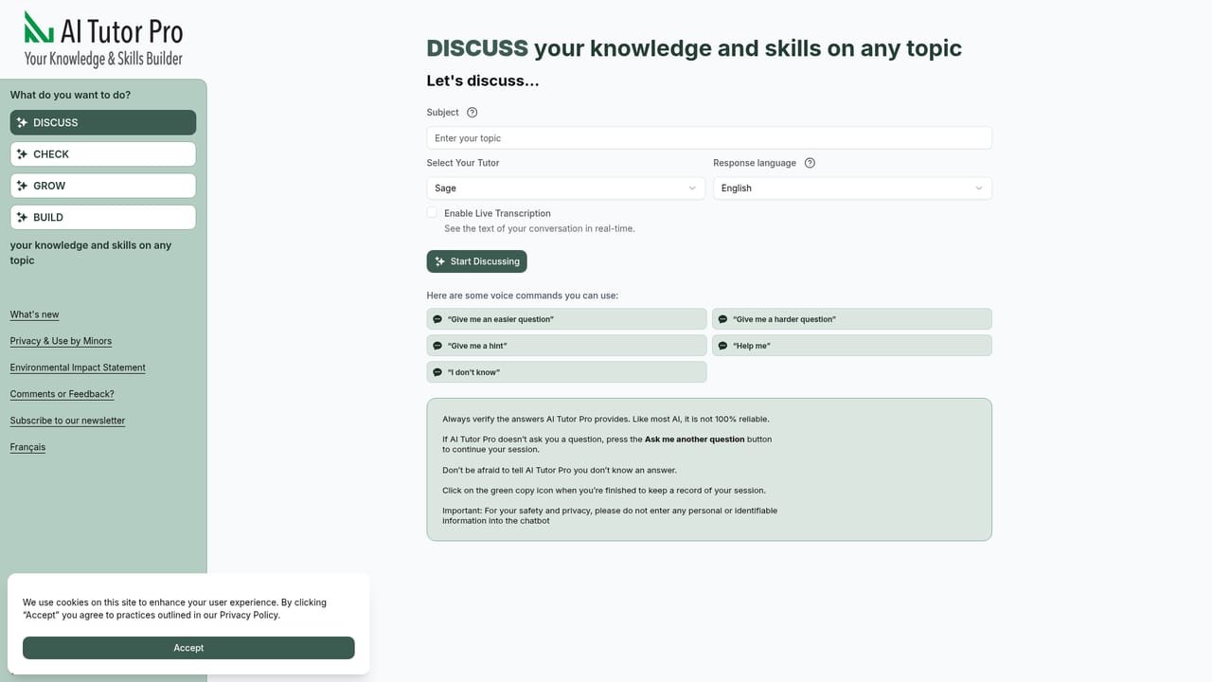Click the sparkle icon on DISCUSS

pyautogui.click(x=23, y=122)
